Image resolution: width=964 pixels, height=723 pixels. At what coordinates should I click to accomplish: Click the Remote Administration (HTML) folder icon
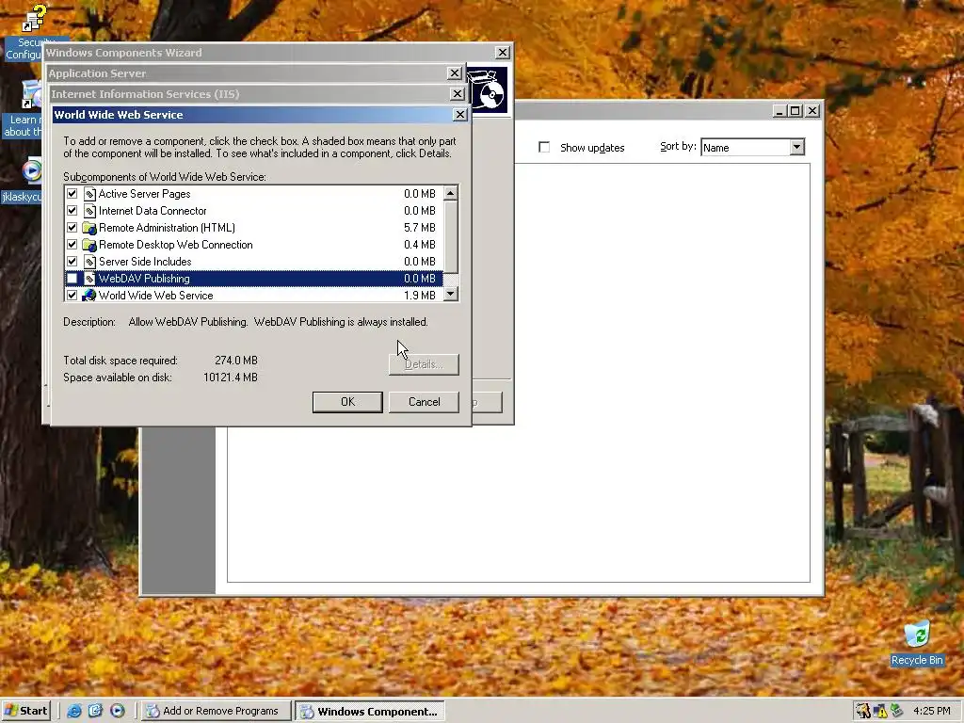pos(89,228)
